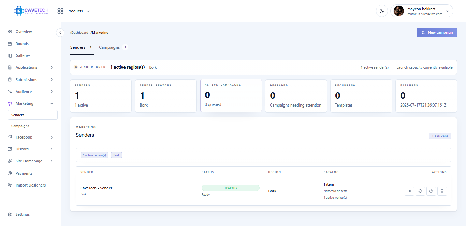Click the Active Campaigns stat card
This screenshot has width=466, height=226.
(x=231, y=95)
